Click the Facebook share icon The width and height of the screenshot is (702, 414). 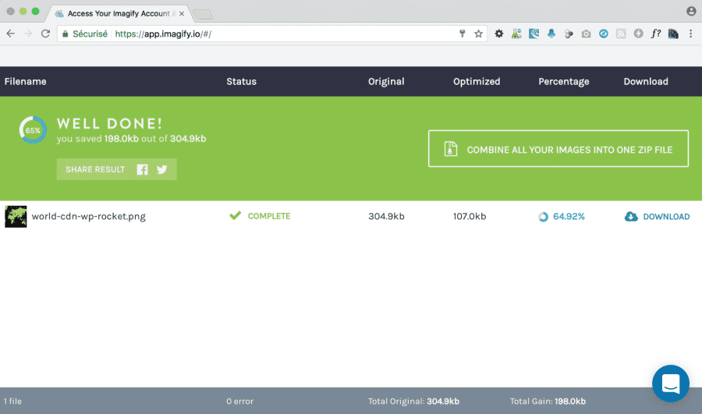(x=142, y=169)
